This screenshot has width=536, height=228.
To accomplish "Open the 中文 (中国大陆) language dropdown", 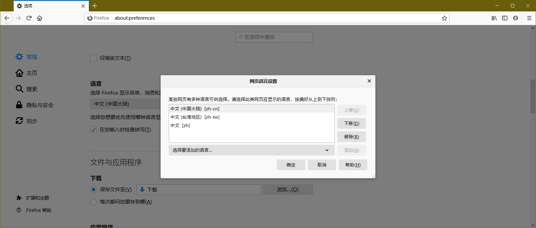I will [x=125, y=104].
